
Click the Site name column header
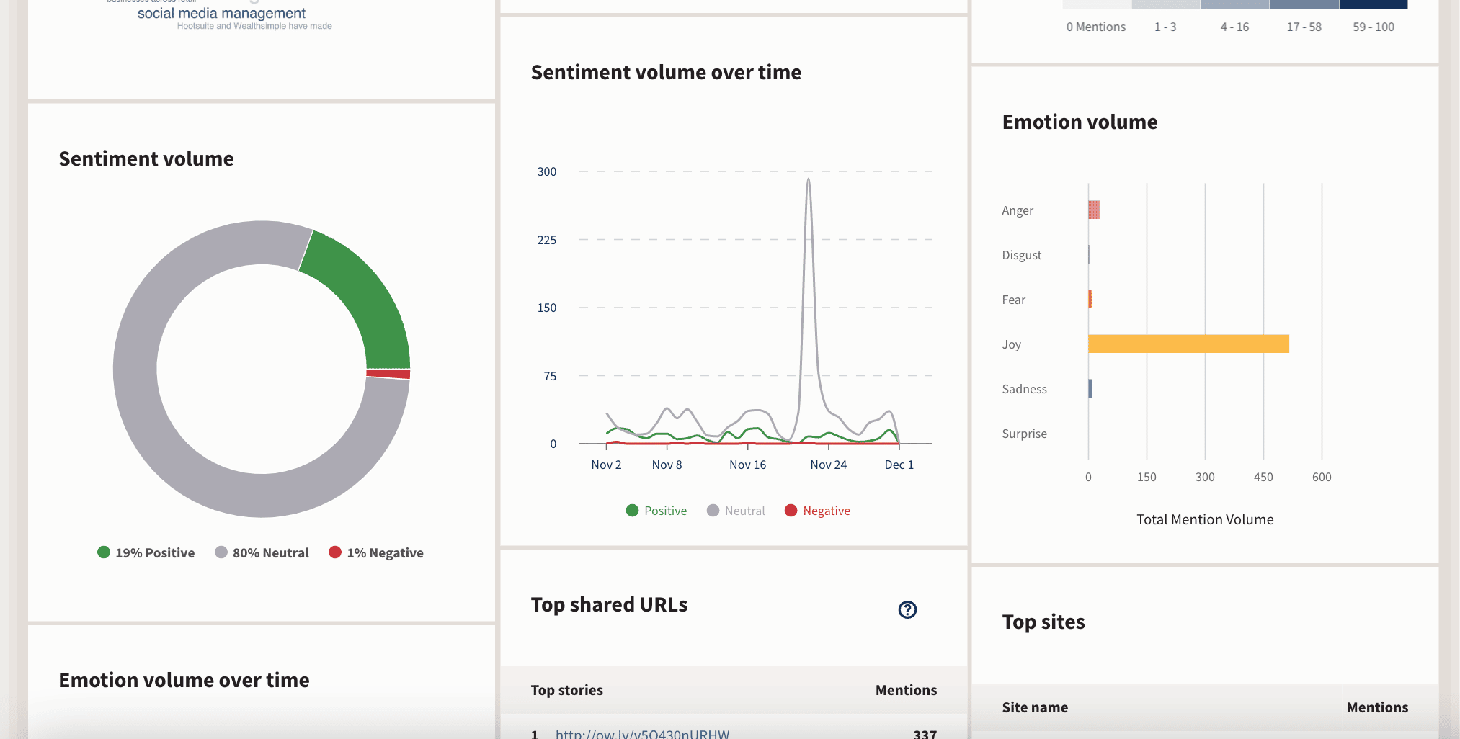[1035, 707]
